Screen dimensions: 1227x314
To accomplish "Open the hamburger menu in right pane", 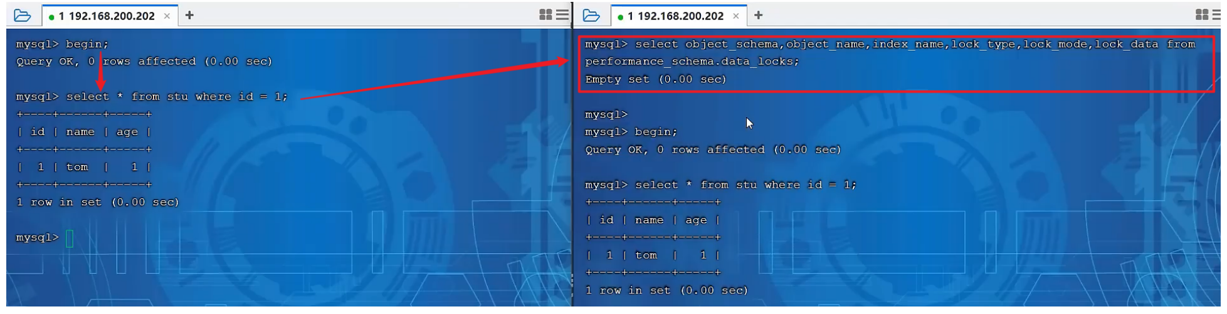I will click(x=1218, y=15).
